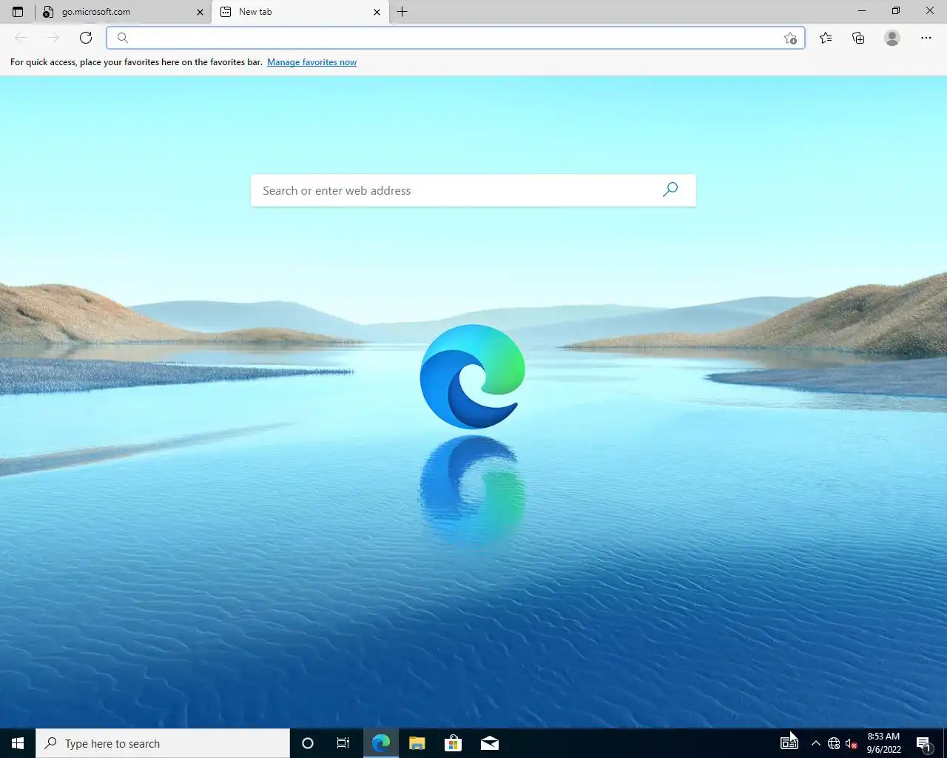Close the New tab tab

(377, 12)
